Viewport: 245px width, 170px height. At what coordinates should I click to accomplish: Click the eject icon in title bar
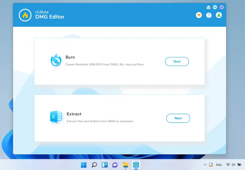coord(208,7)
